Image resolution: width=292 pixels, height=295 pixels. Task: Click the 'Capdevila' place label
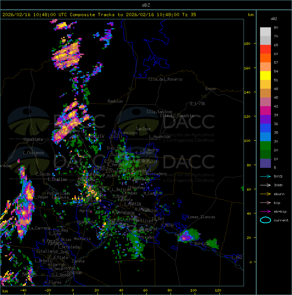coord(94,136)
